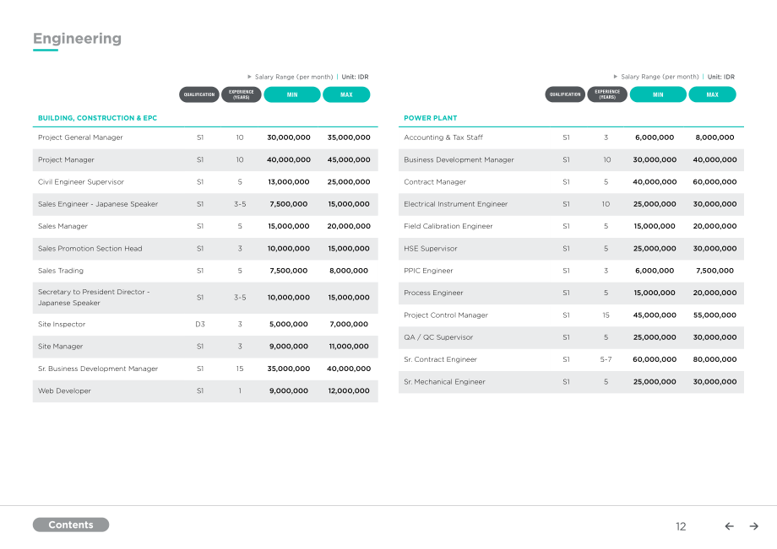This screenshot has width=777, height=549.
Task: Click the left table's Qualification pill
Action: click(x=199, y=94)
